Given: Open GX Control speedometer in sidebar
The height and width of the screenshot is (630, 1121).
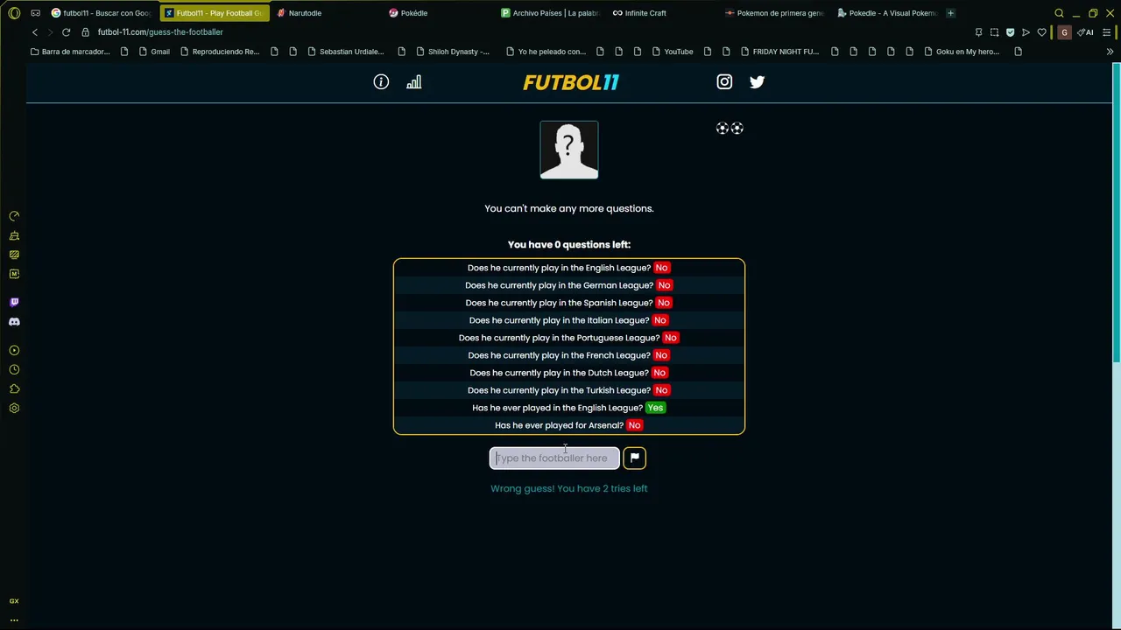Looking at the screenshot, I should click(14, 216).
